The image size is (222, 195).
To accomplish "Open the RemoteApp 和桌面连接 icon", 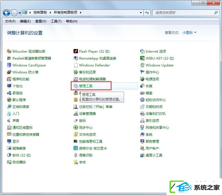I will 76,58.
